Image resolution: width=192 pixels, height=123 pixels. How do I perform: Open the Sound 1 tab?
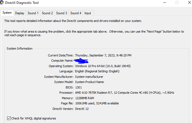pos(33,13)
